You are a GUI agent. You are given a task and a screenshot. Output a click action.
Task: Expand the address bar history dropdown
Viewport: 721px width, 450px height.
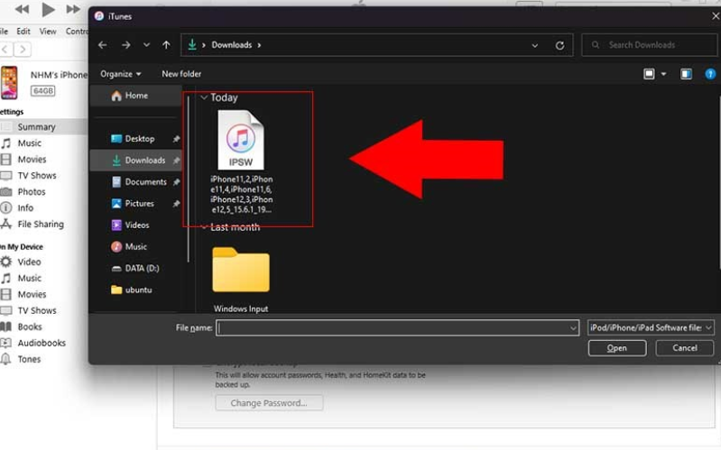point(536,45)
